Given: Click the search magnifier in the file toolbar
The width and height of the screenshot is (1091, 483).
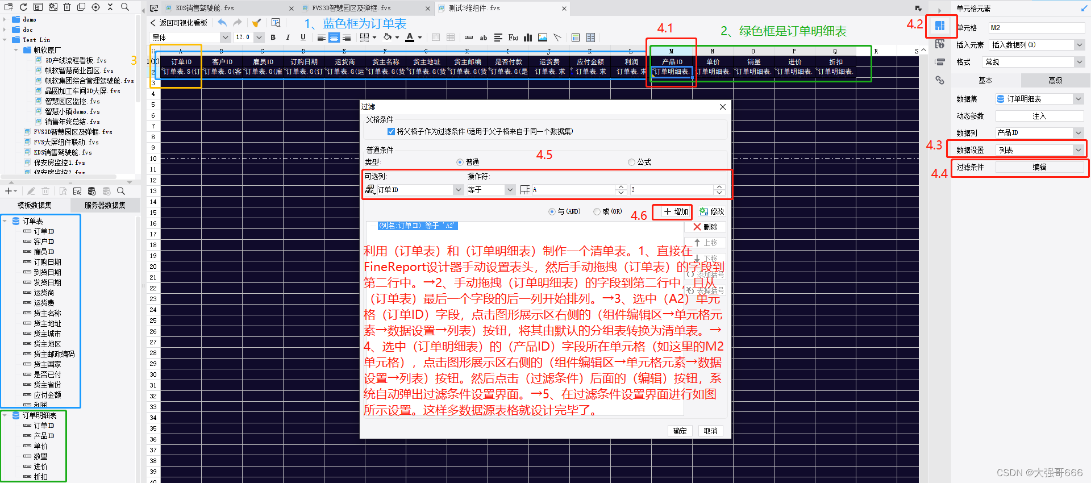Looking at the screenshot, I should point(124,7).
